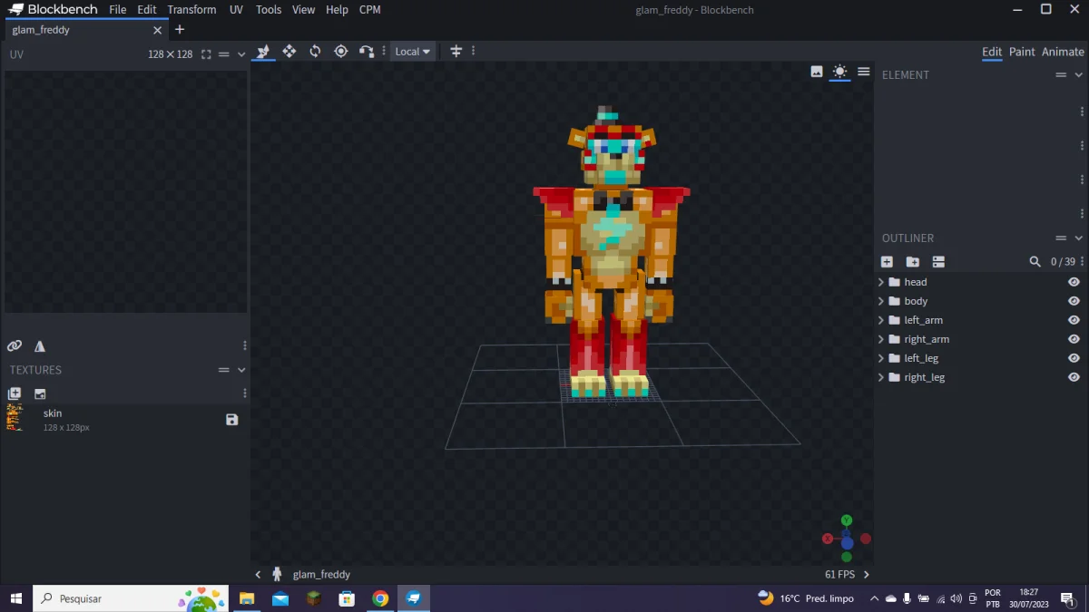Hide the left_arm group
The height and width of the screenshot is (612, 1089).
pos(1074,320)
